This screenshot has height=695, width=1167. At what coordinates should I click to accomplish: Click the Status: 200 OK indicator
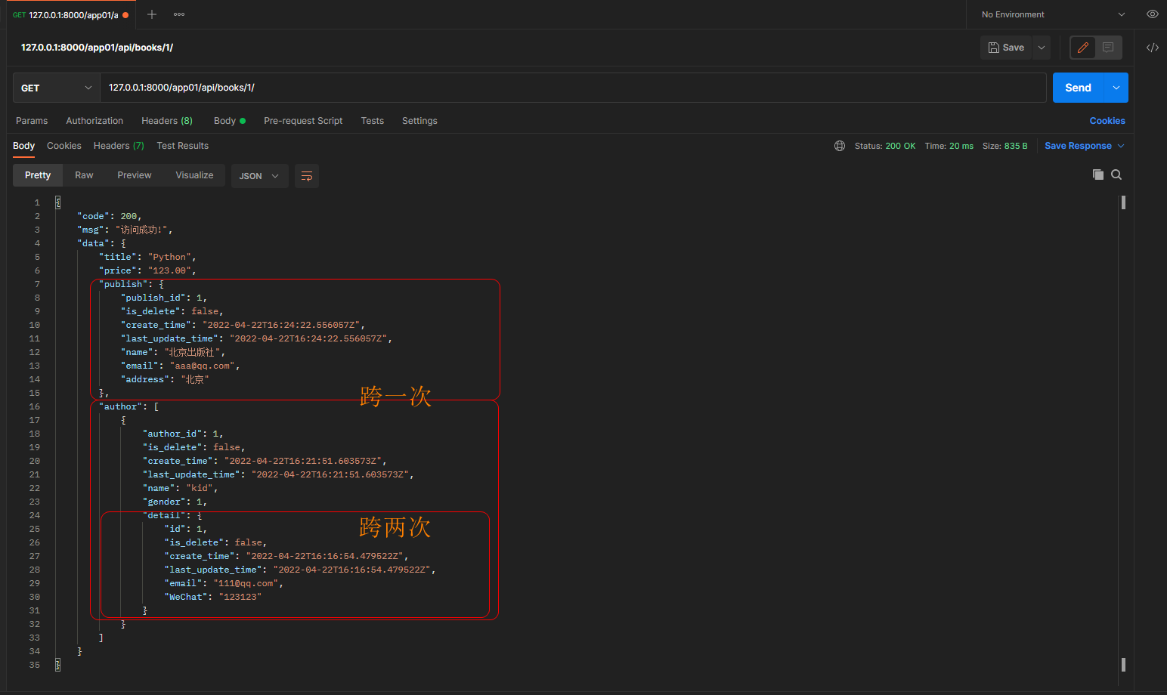click(885, 146)
